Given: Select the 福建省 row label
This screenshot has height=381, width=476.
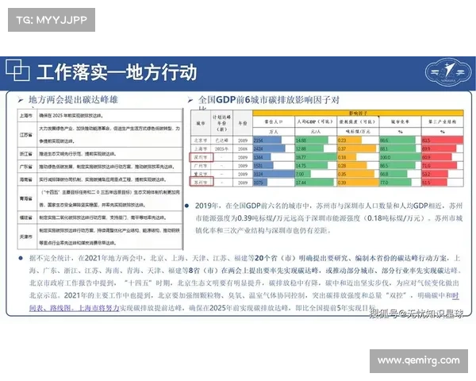Looking at the screenshot, I should 26,217.
